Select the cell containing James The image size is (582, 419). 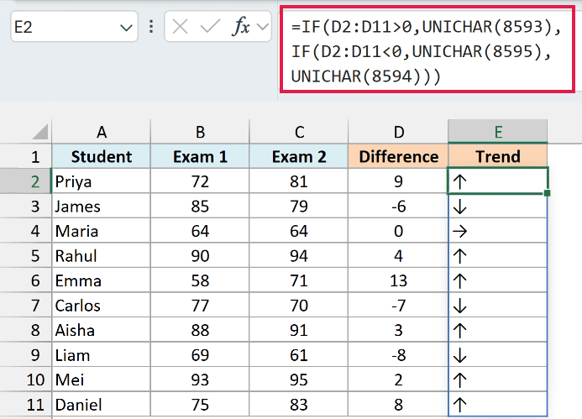point(102,206)
